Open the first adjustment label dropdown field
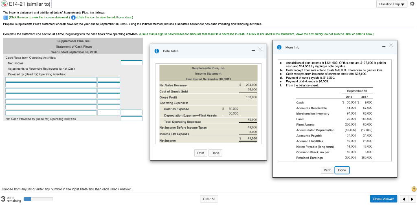Viewport: 417px width, 205px height. pos(51,79)
